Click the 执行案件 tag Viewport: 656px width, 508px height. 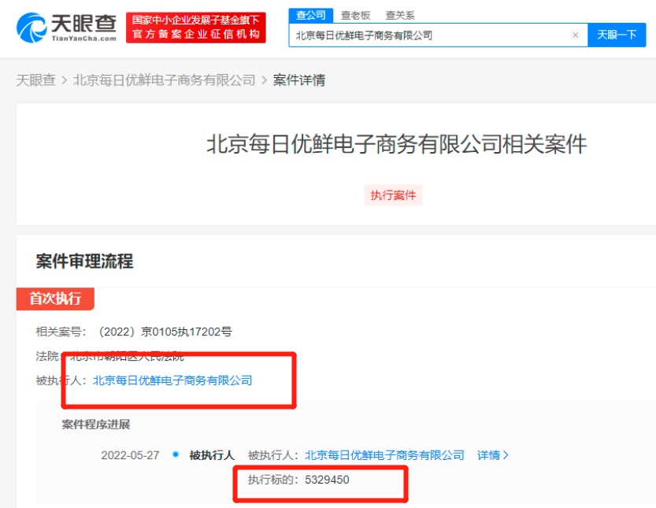(x=393, y=195)
